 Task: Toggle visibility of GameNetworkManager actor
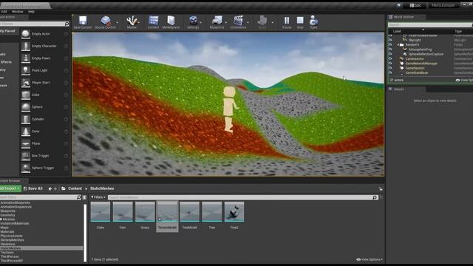(390, 64)
